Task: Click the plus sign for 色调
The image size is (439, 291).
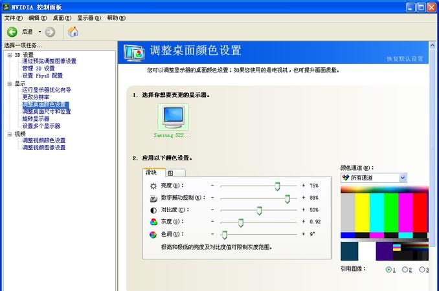Action: click(304, 234)
